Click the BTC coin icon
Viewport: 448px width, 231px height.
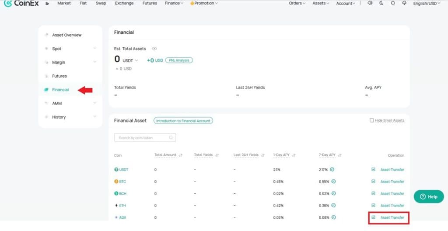116,182
